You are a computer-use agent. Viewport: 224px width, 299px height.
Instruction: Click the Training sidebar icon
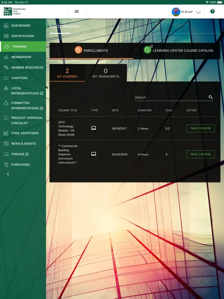tap(7, 47)
